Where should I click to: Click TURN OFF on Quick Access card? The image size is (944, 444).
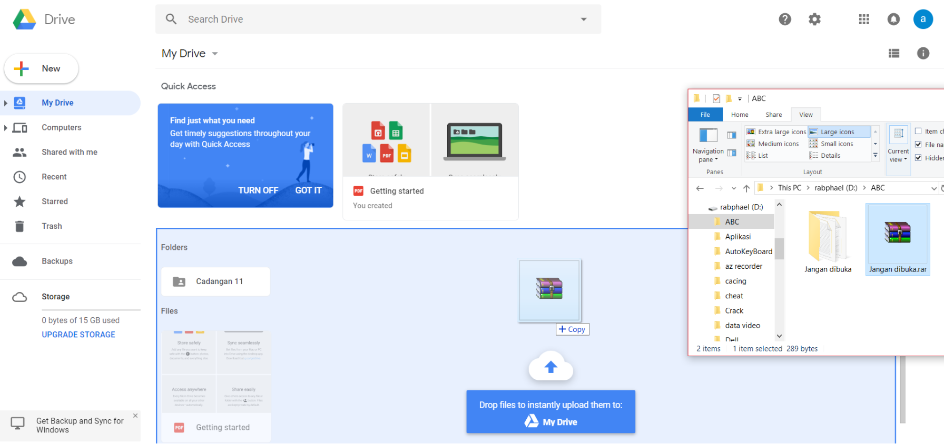click(x=258, y=190)
